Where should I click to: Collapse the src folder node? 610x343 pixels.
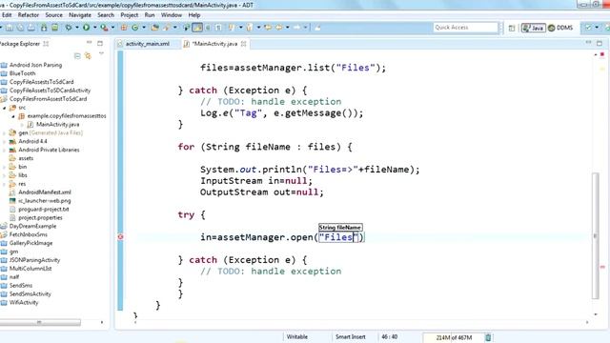(4, 108)
